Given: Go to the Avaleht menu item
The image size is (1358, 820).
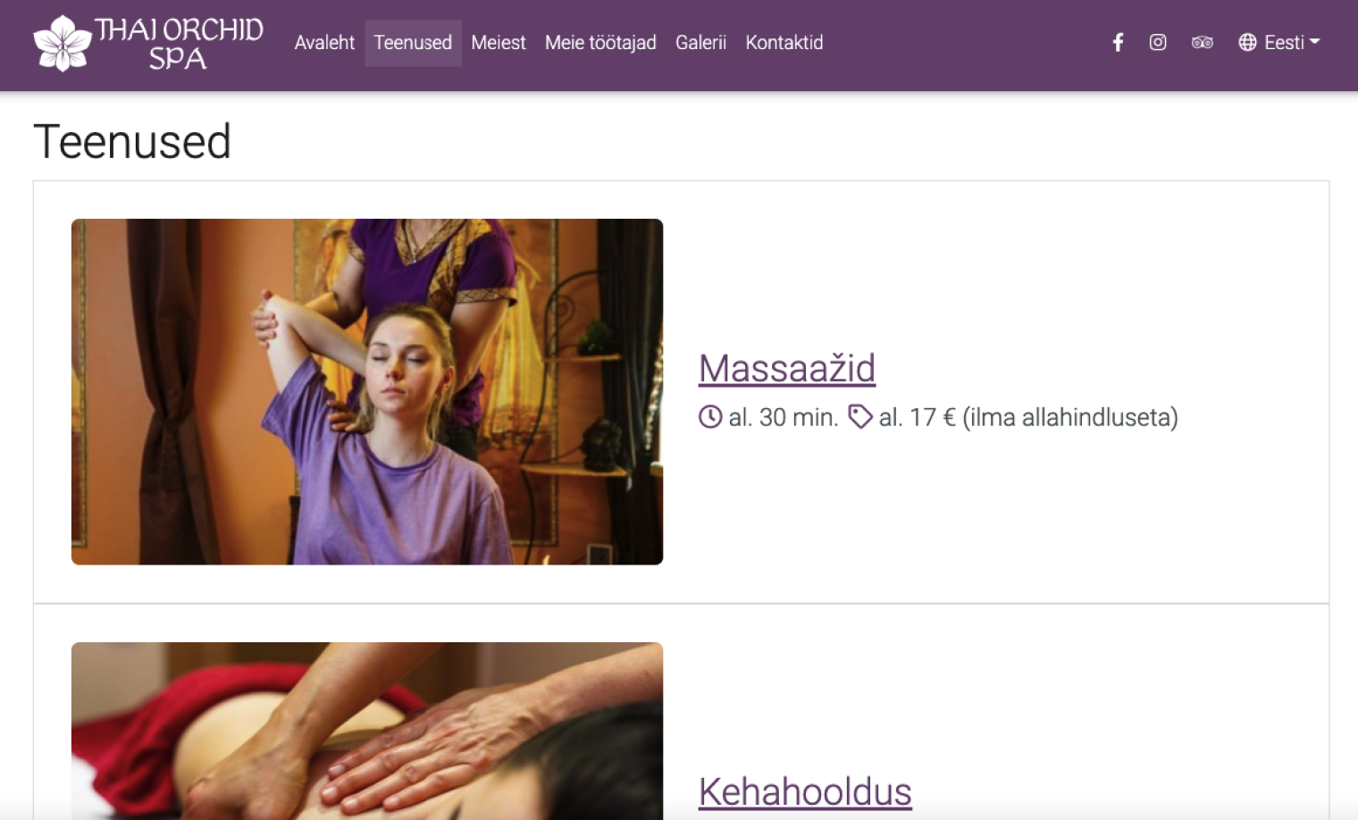Looking at the screenshot, I should click(324, 42).
